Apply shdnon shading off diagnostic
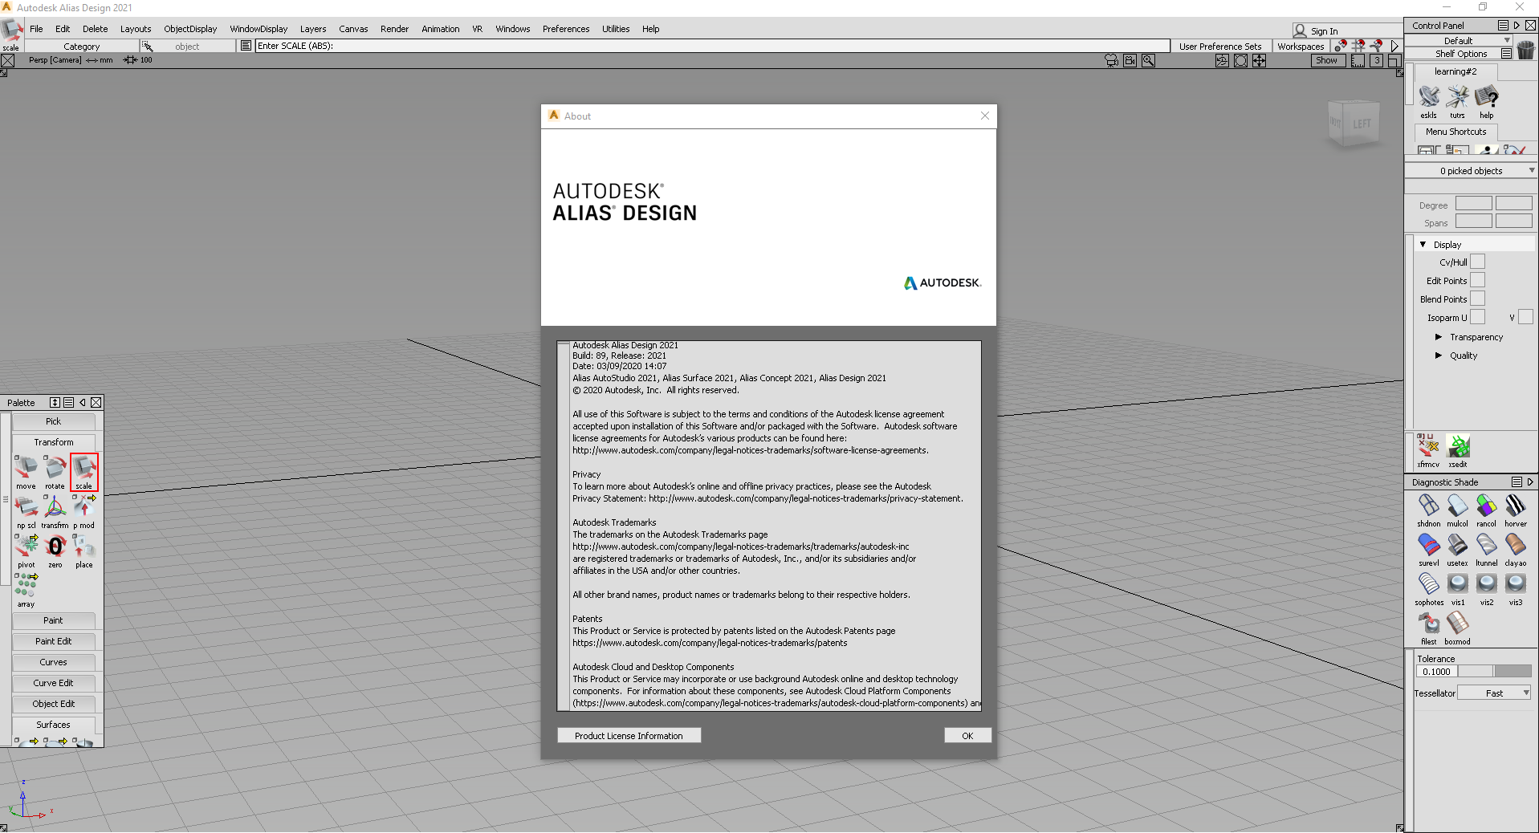Image resolution: width=1539 pixels, height=833 pixels. coord(1428,510)
